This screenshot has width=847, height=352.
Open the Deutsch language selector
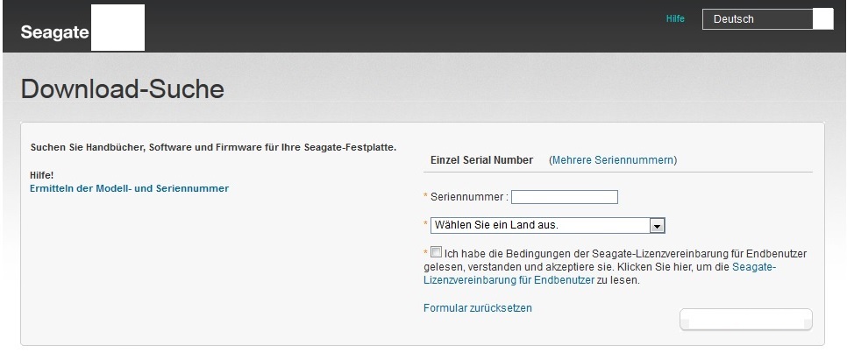tap(767, 19)
